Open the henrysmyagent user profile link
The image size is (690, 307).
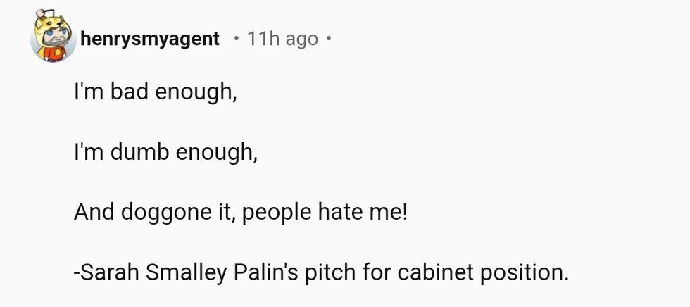pos(150,39)
